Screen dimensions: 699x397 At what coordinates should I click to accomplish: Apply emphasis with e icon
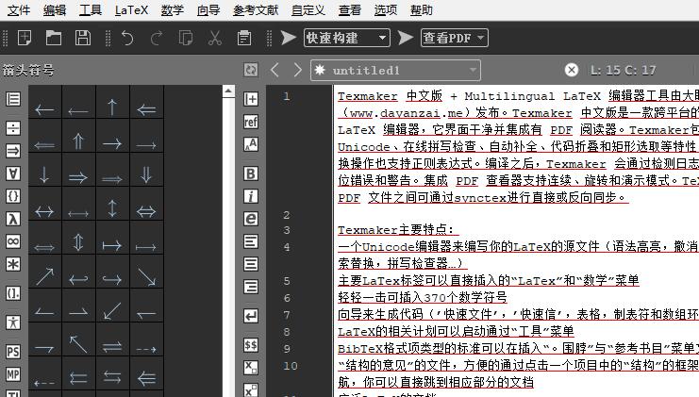[x=251, y=219]
